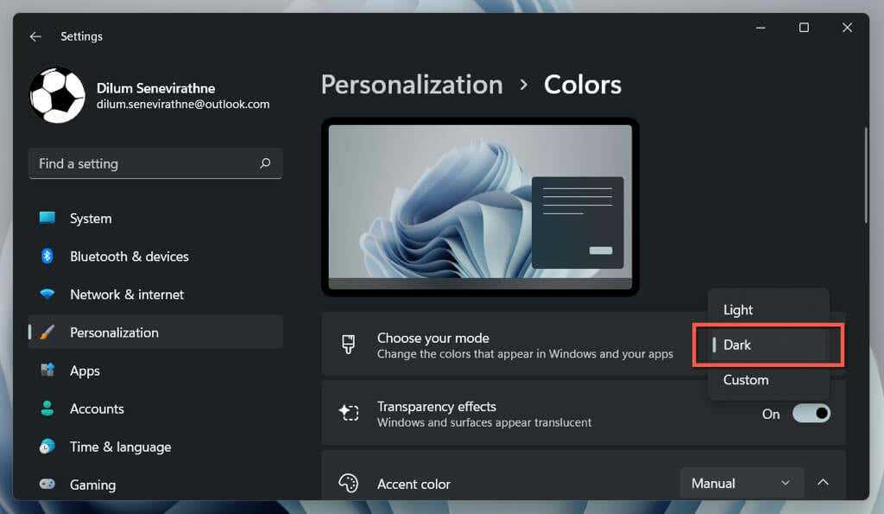Screen dimensions: 884x514
Task: Click the Gaming controller icon
Action: pyautogui.click(x=47, y=484)
